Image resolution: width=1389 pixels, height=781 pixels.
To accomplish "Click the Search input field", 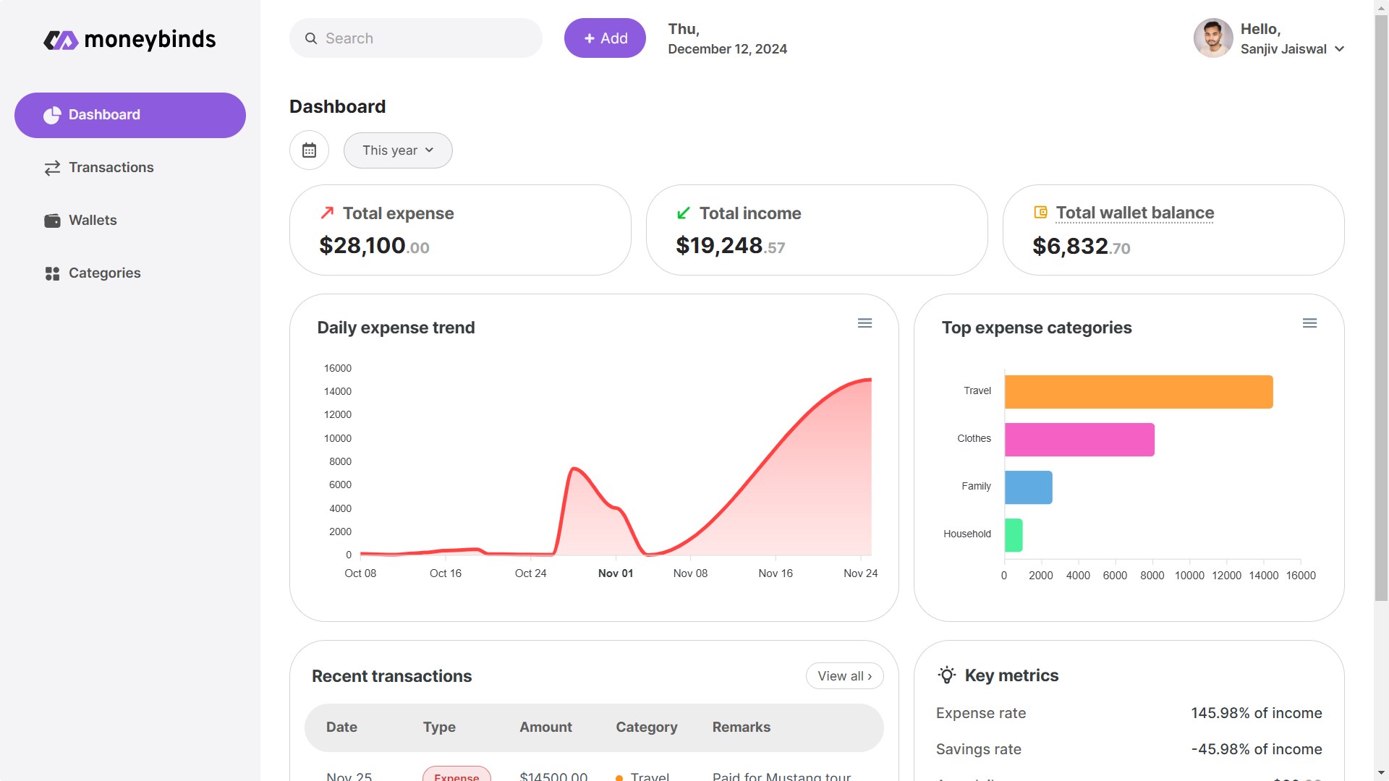I will 428,37.
